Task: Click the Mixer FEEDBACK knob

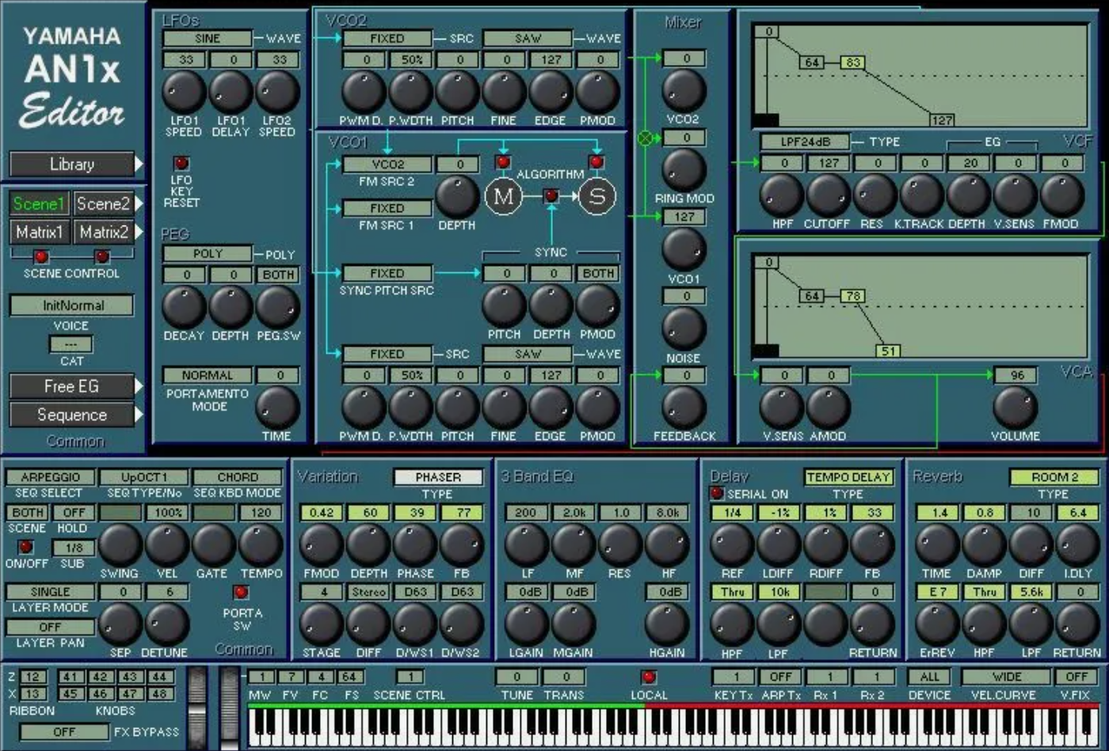Action: pos(684,407)
